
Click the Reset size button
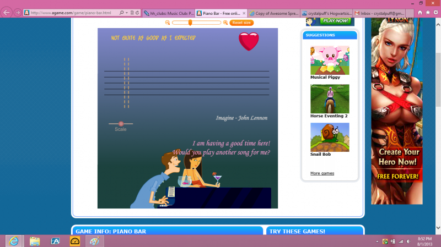click(x=241, y=23)
